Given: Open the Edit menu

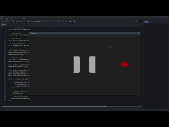Looking at the screenshot, I should [7, 19].
